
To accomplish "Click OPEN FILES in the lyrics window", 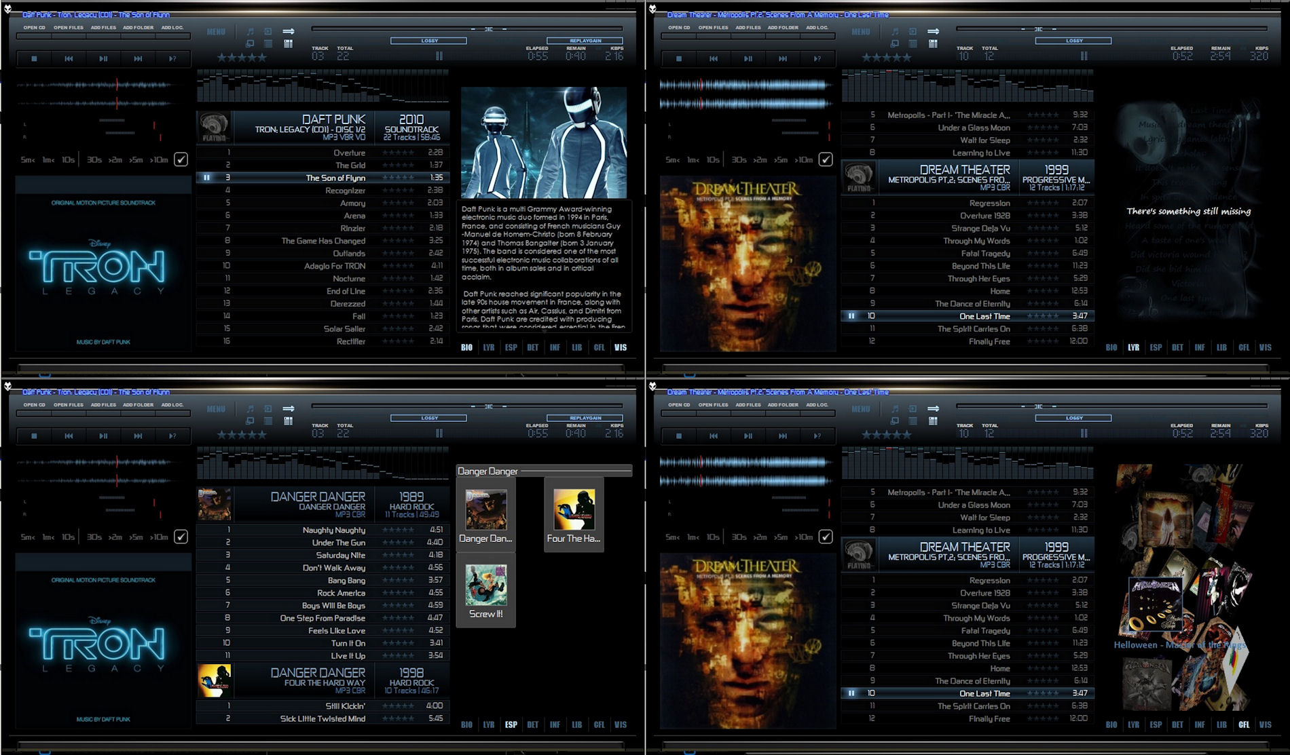I will 714,28.
